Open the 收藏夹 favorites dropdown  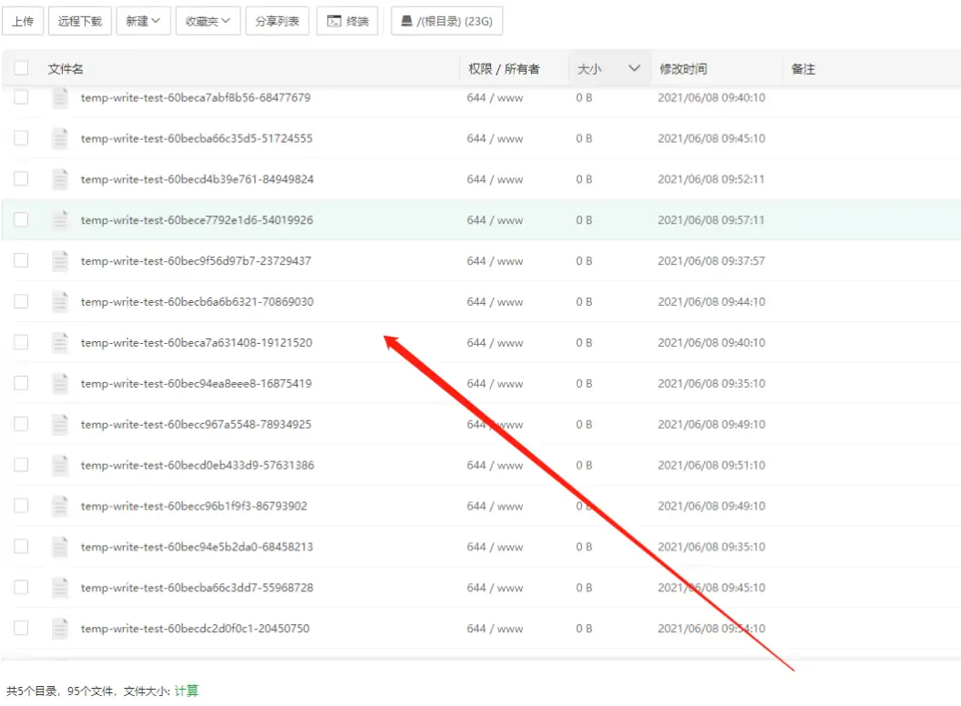(x=208, y=22)
